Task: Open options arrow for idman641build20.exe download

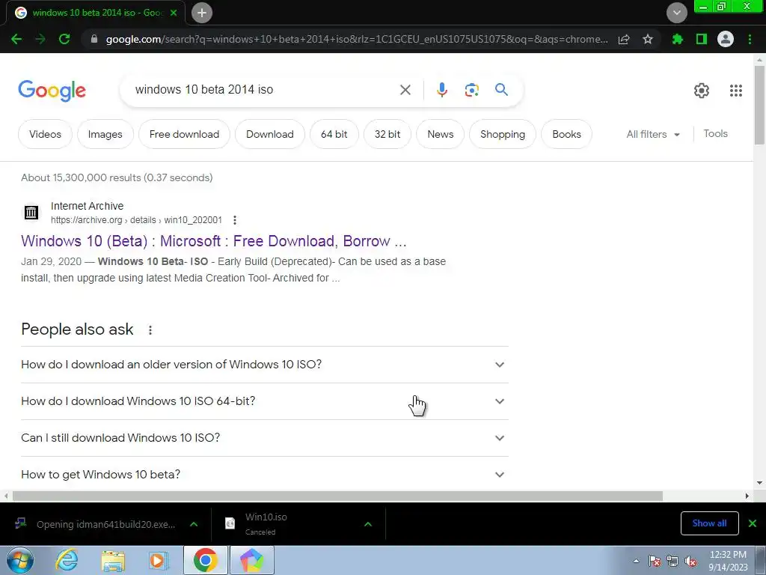Action: (x=194, y=524)
